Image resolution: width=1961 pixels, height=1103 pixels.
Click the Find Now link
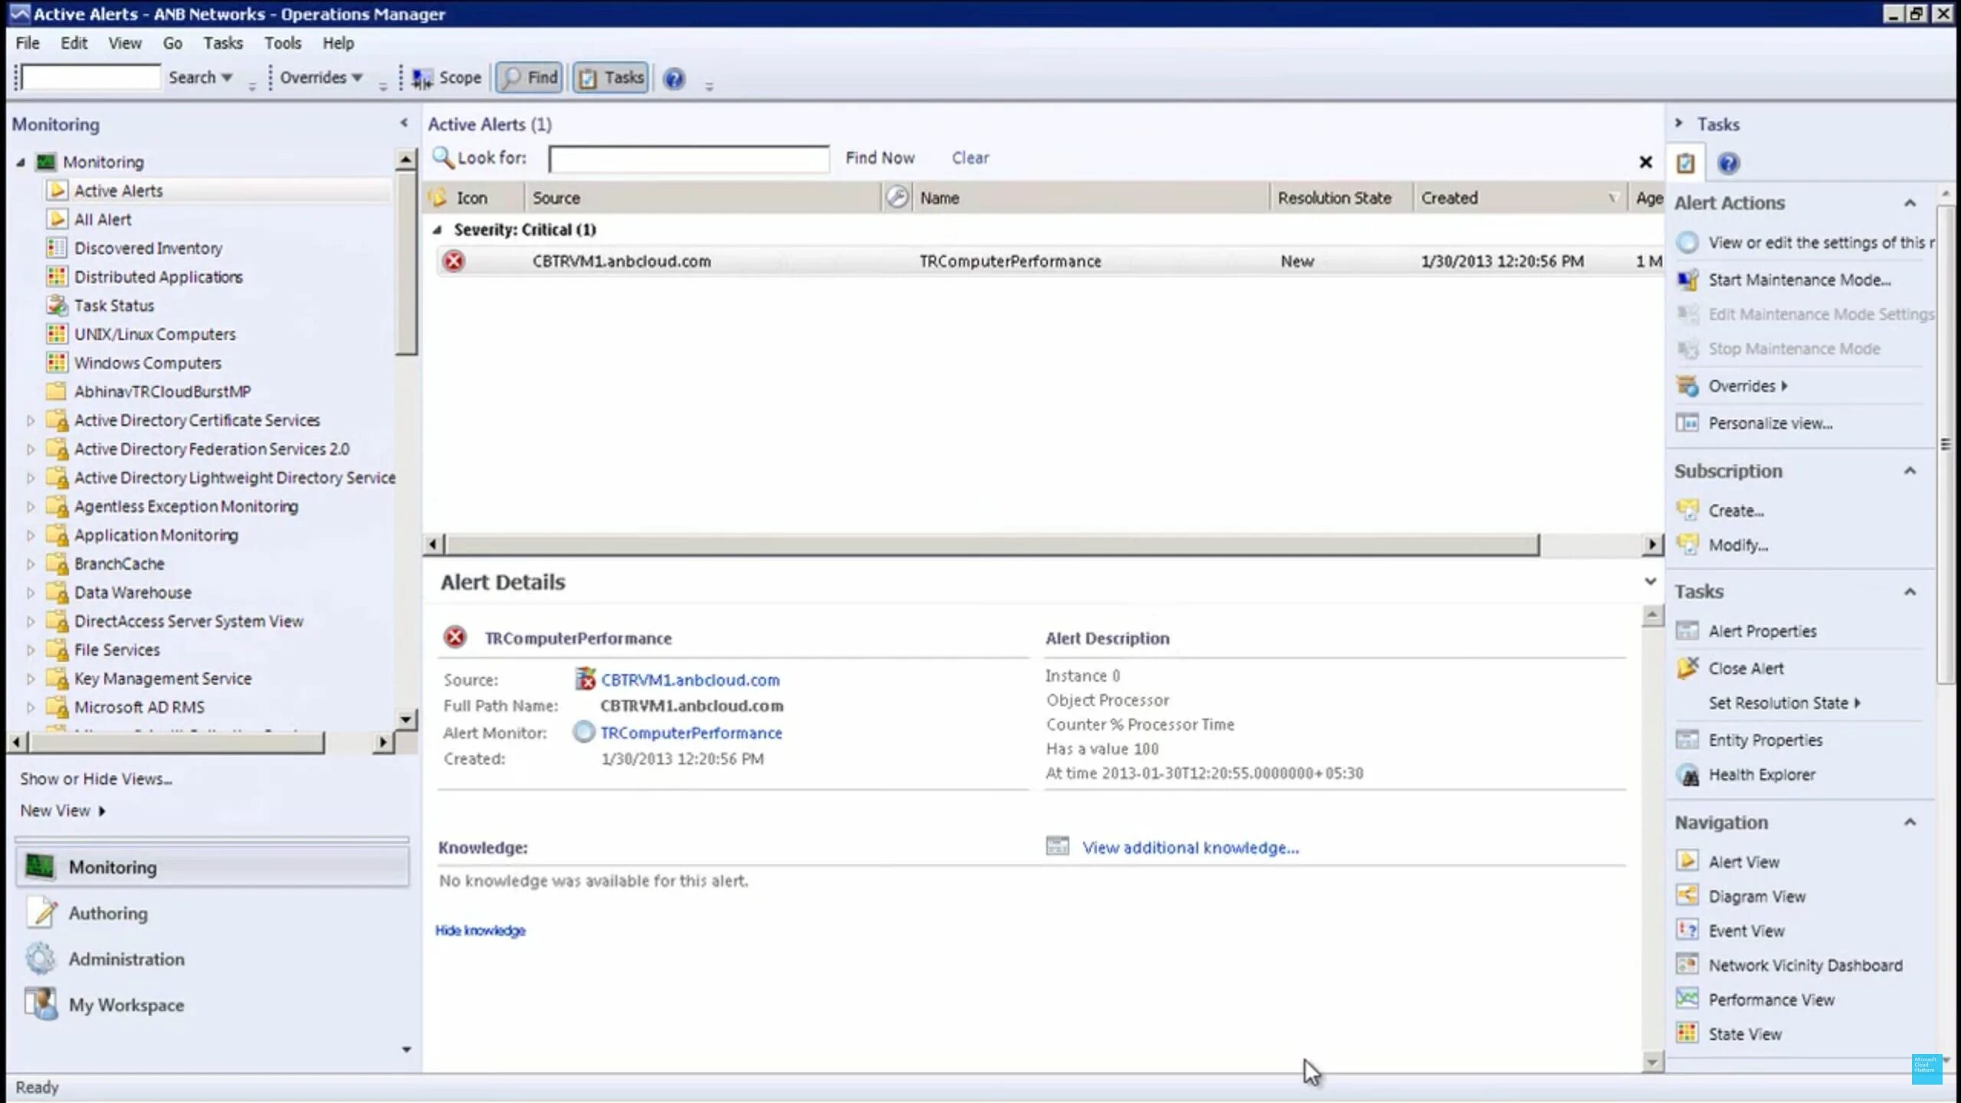point(880,158)
